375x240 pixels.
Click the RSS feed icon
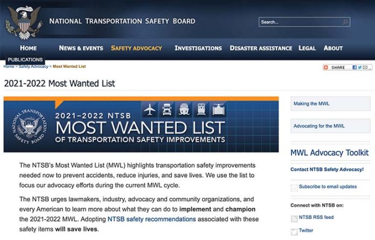294,218
